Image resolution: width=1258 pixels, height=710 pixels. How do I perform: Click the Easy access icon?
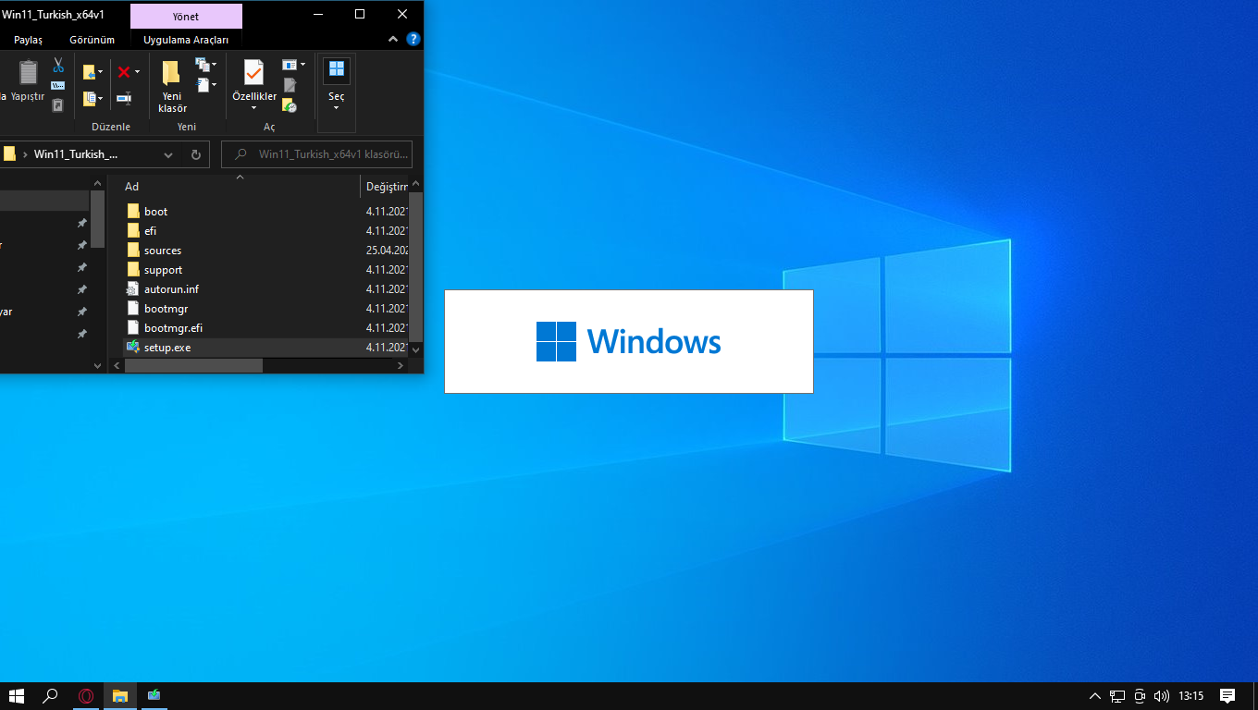coord(202,84)
